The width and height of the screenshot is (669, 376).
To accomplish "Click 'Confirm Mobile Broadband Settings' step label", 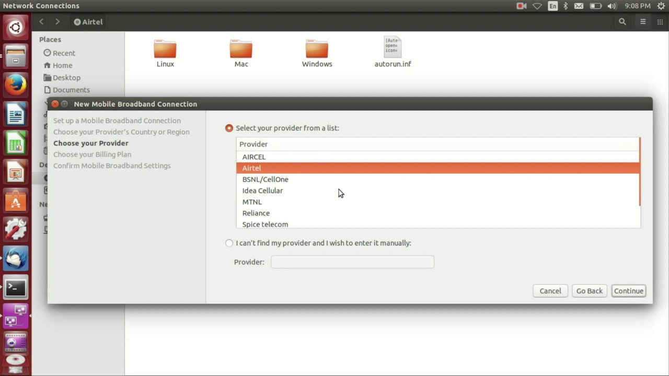I will click(112, 166).
